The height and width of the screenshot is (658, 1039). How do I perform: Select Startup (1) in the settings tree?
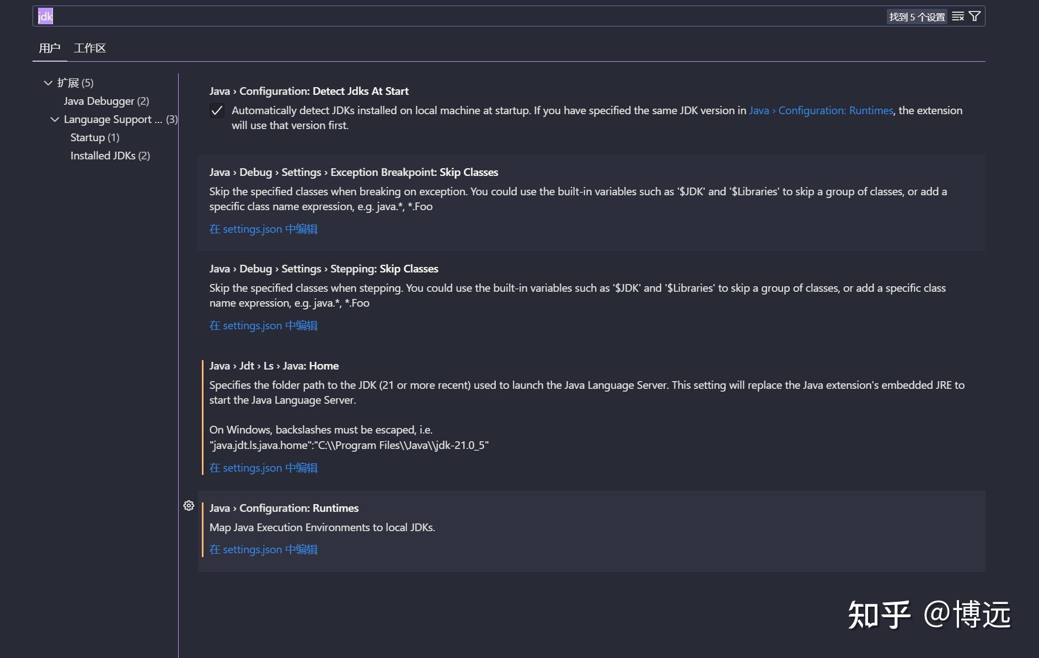[94, 137]
